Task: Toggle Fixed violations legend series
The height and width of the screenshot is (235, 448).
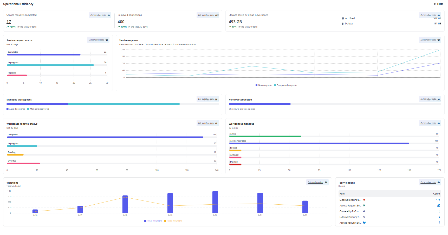Action: (173, 221)
